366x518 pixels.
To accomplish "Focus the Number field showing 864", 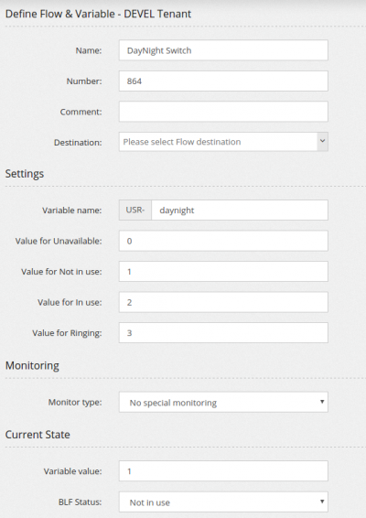I will pos(223,81).
